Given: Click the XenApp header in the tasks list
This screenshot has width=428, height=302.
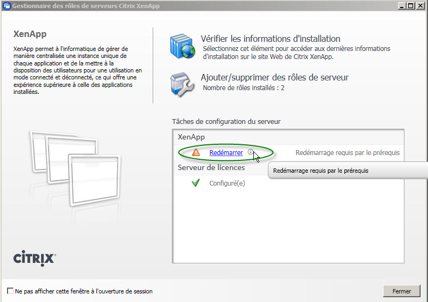Looking at the screenshot, I should coord(191,137).
